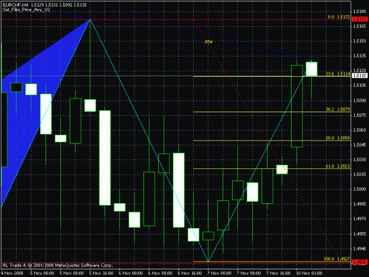Screen dimensions: 369x277
Task: Click the 1.4970 price axis value
Action: [x=360, y=219]
